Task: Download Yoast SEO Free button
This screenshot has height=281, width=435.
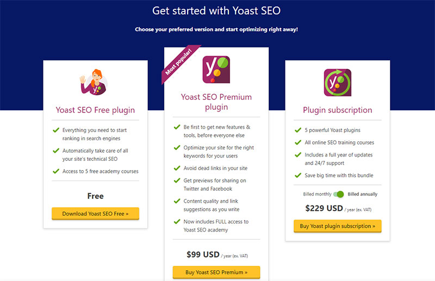Action: [95, 214]
